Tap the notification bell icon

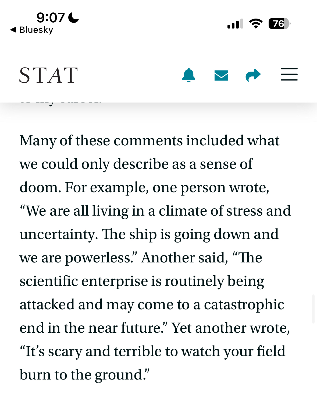click(x=188, y=75)
